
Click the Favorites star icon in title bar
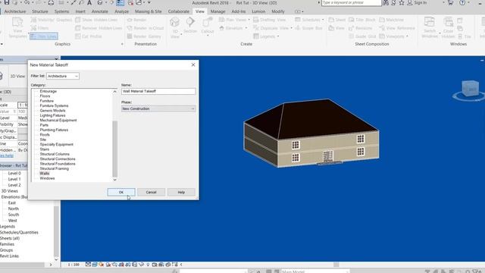tap(401, 3)
